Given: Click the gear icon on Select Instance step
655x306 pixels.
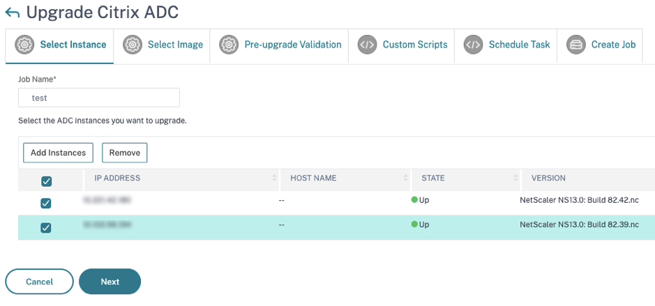Looking at the screenshot, I should click(x=24, y=45).
